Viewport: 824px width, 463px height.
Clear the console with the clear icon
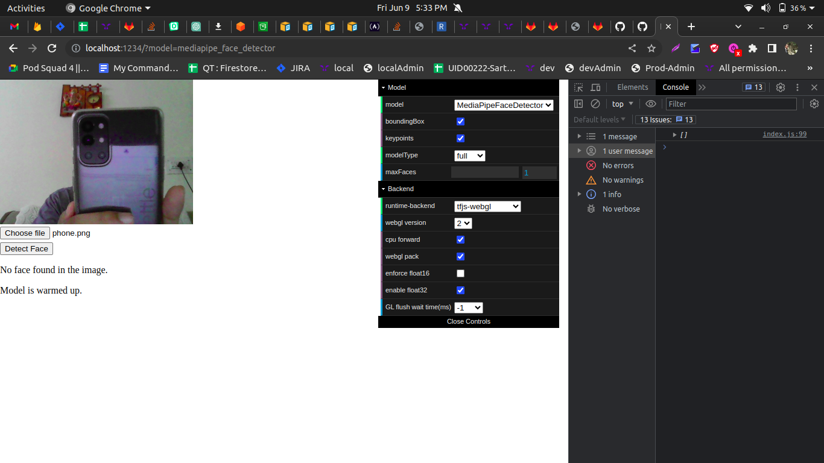pyautogui.click(x=595, y=103)
